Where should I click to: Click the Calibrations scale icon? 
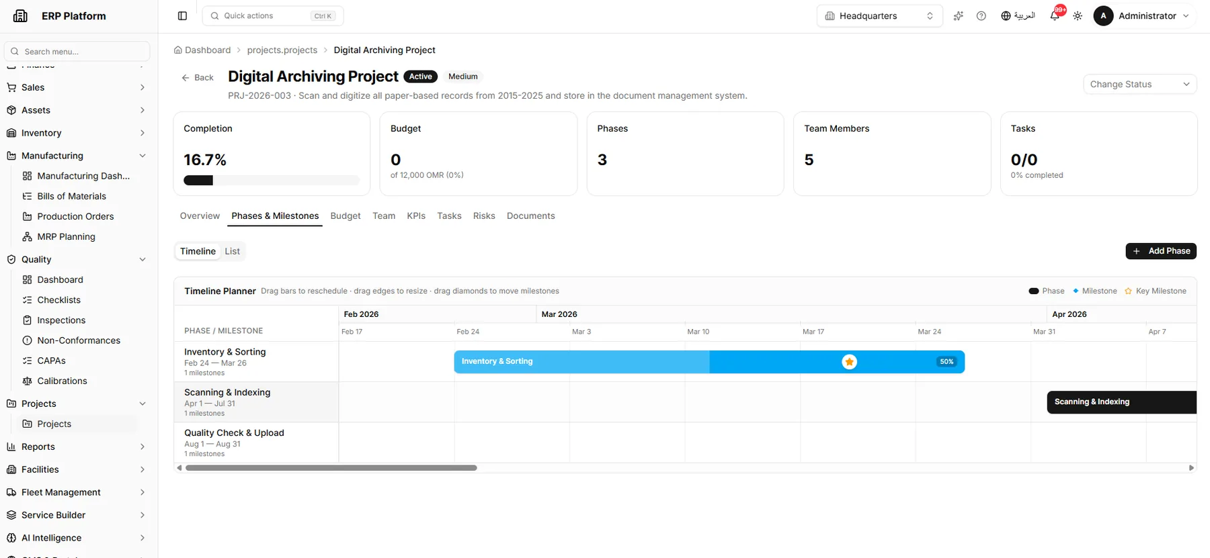coord(28,381)
